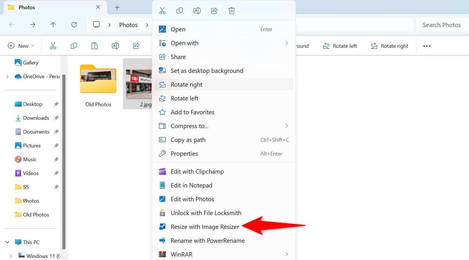Open the New dropdown in the toolbar
Image resolution: width=469 pixels, height=260 pixels.
pos(21,45)
